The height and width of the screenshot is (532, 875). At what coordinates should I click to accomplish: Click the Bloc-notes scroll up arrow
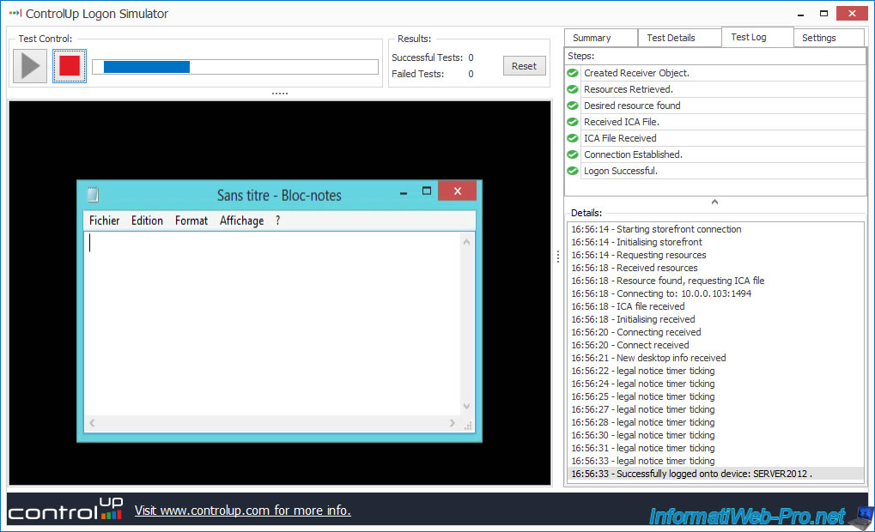coord(467,242)
